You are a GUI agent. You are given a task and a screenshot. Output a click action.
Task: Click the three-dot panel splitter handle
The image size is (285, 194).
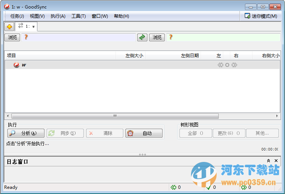[x=142, y=155]
